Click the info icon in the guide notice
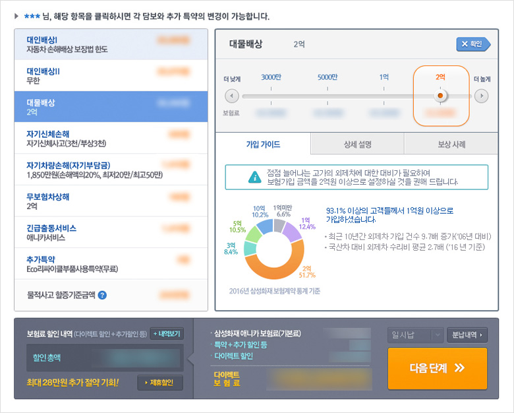 pos(254,177)
